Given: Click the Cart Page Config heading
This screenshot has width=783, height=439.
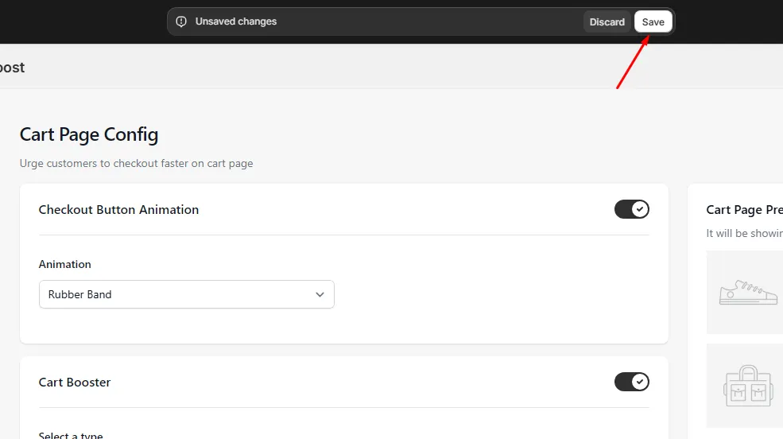Looking at the screenshot, I should 89,135.
